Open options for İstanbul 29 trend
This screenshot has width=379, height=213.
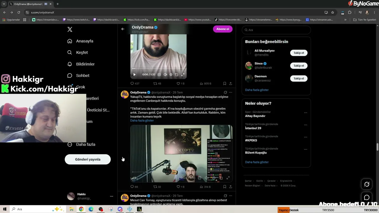coord(306,125)
